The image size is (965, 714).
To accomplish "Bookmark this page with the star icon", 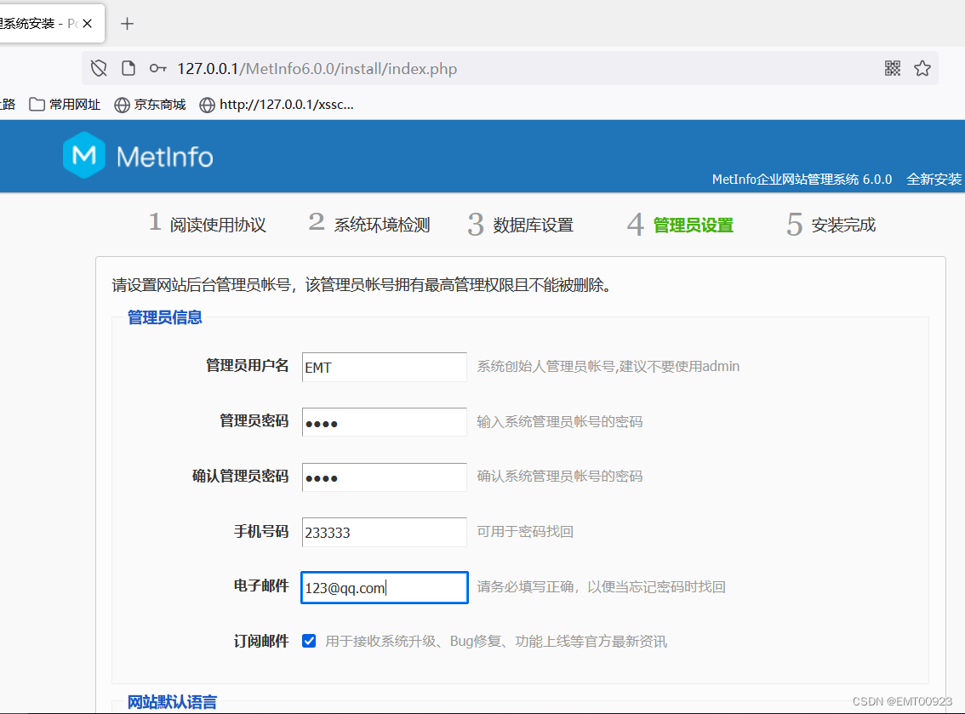I will pyautogui.click(x=922, y=68).
